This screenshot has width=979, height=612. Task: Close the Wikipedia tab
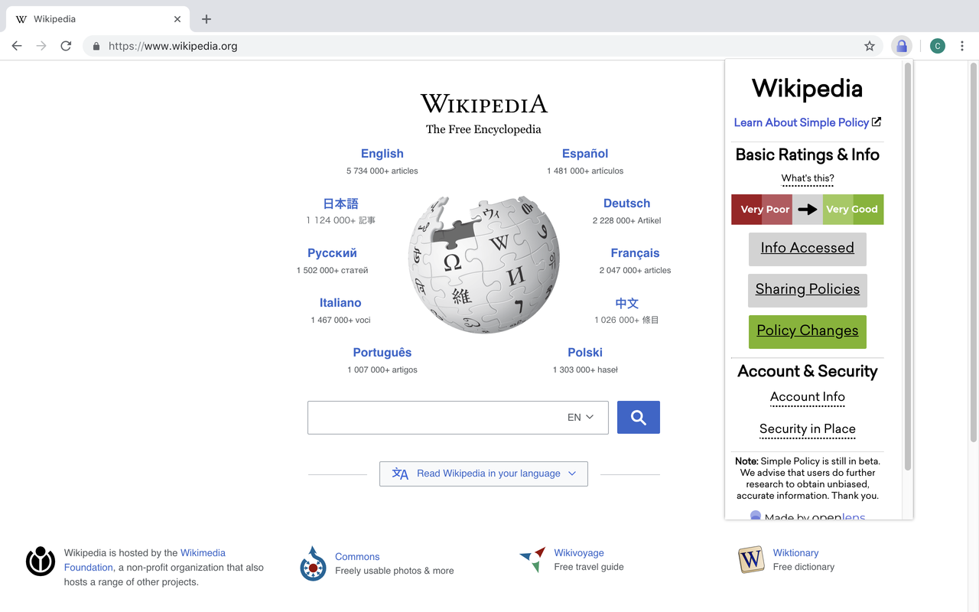[177, 19]
